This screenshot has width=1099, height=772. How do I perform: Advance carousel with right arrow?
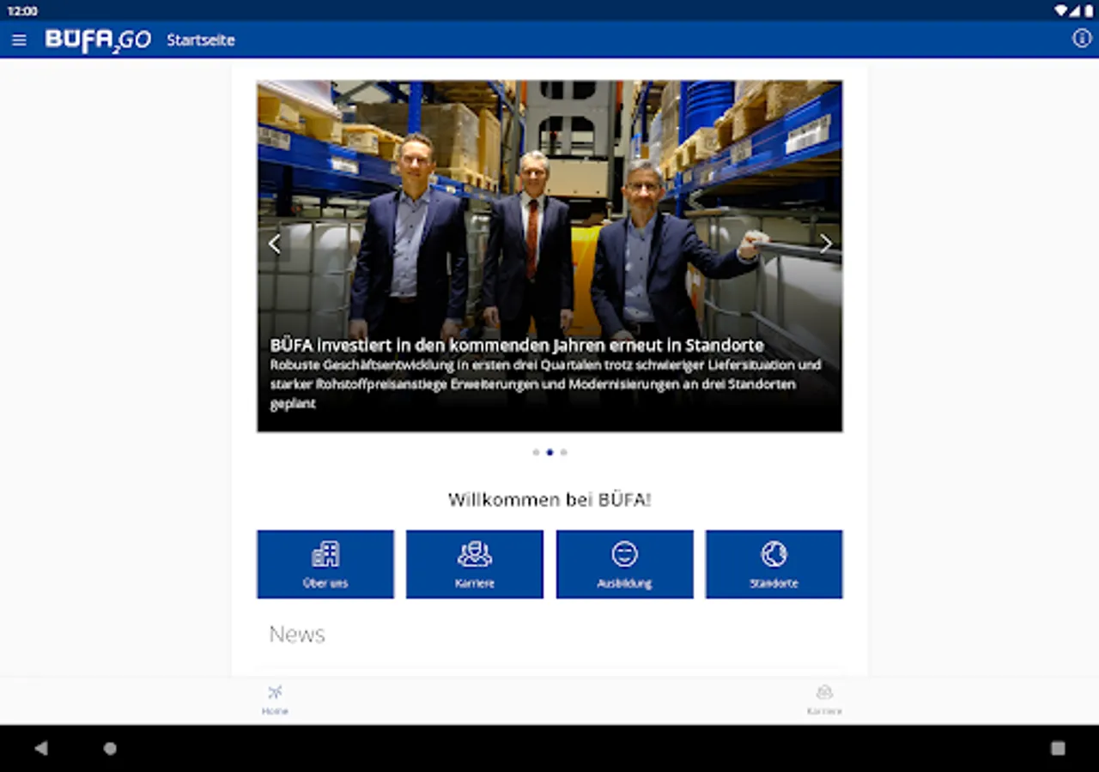(825, 244)
